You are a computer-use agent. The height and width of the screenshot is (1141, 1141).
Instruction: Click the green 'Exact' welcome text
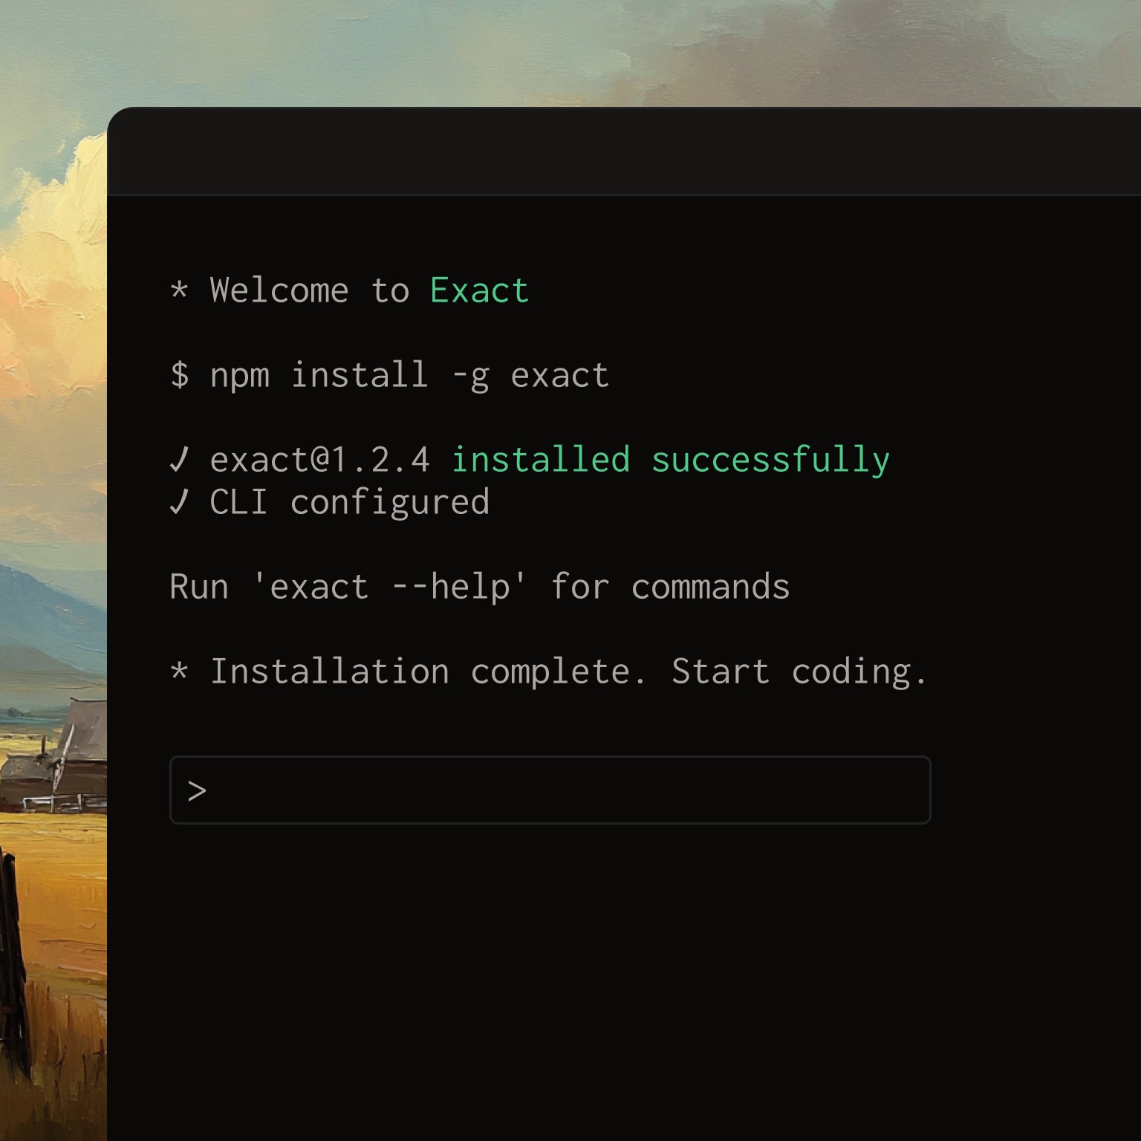coord(479,290)
